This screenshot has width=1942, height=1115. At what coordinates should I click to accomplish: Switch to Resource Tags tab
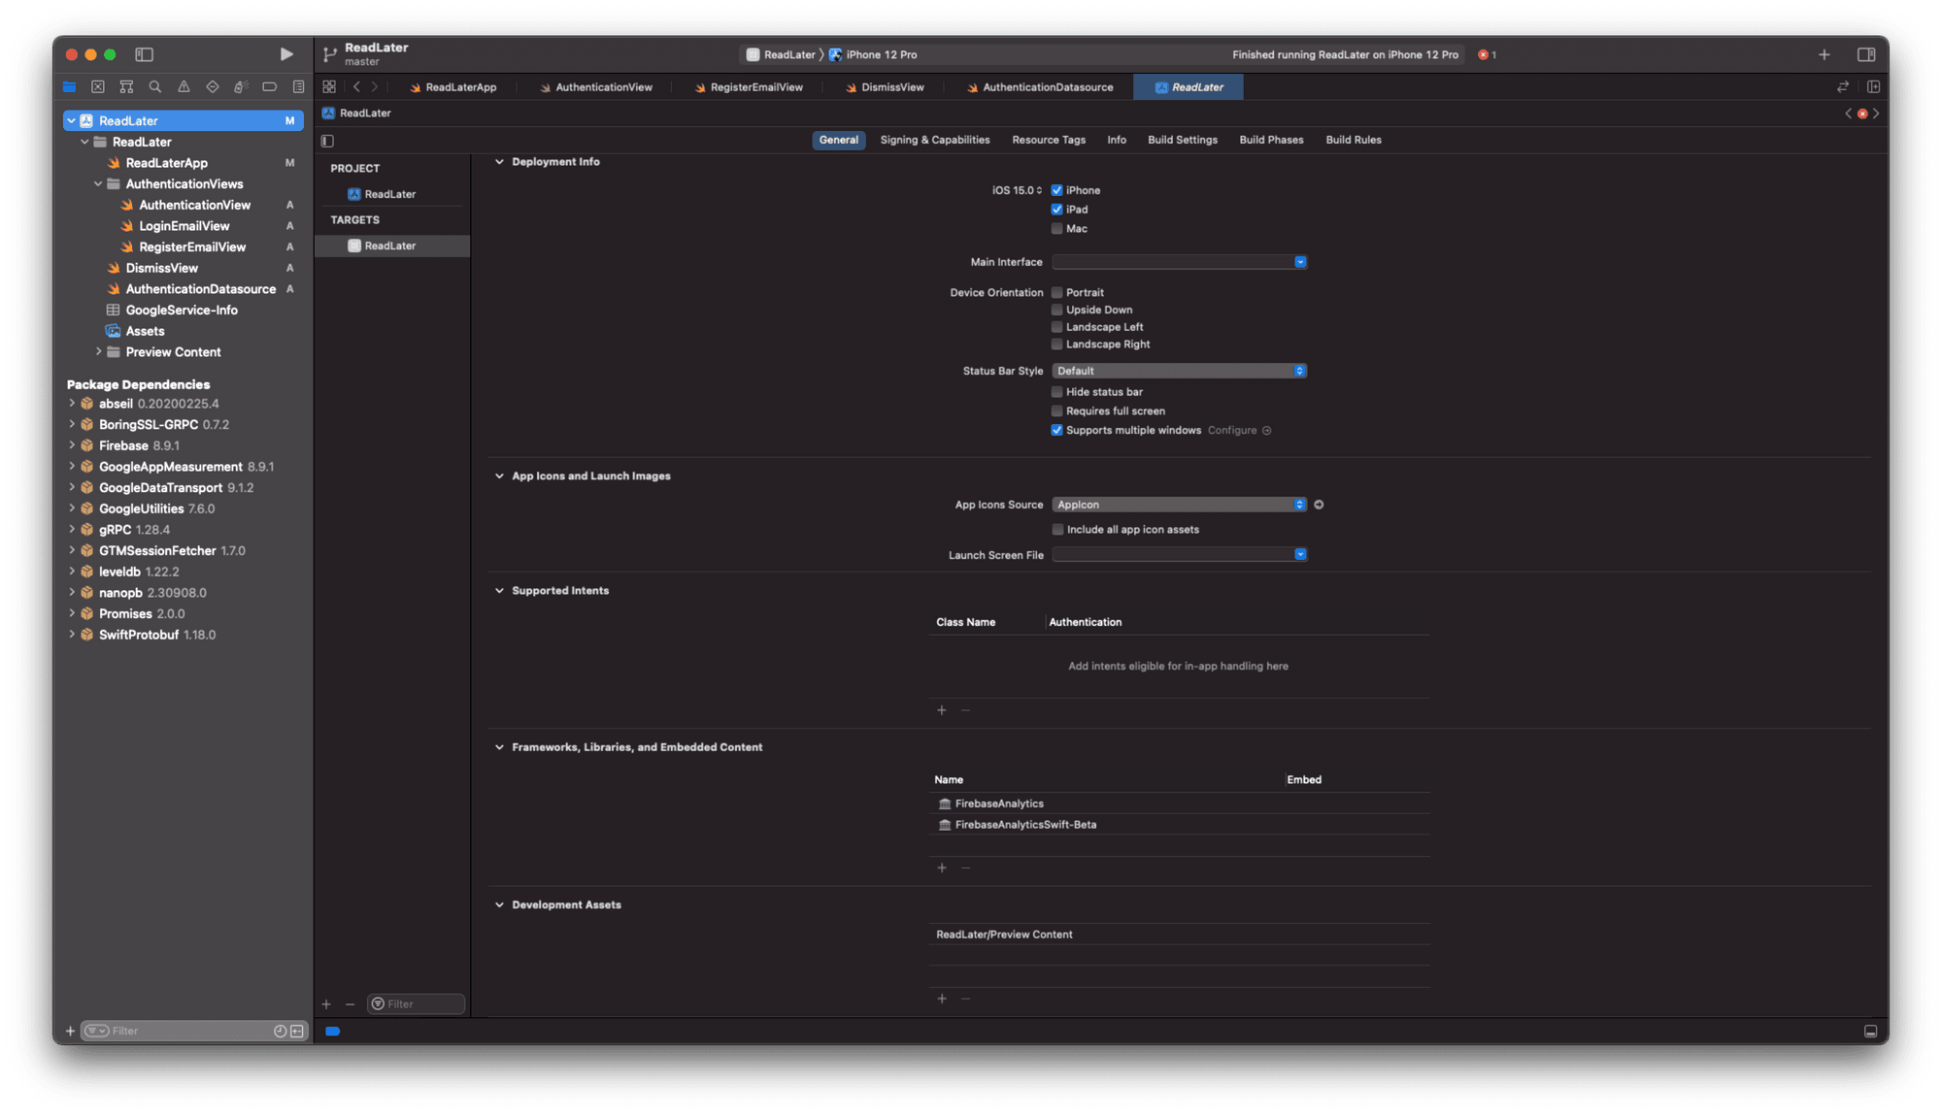pyautogui.click(x=1049, y=141)
